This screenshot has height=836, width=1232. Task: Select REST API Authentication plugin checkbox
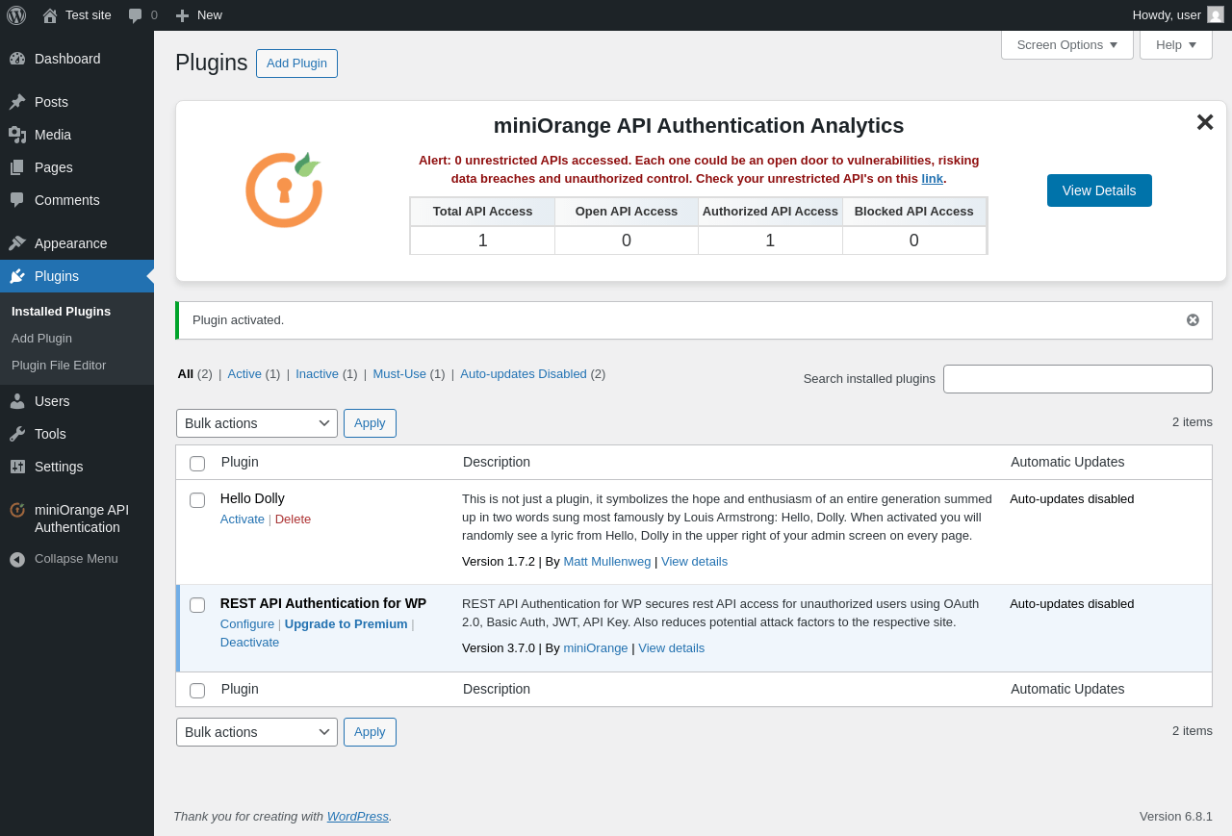197,605
